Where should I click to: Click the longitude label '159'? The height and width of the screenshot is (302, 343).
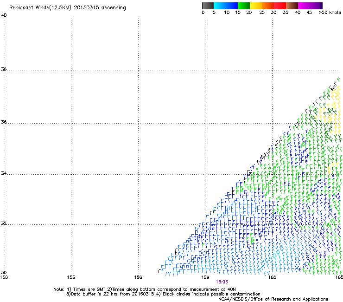click(x=205, y=277)
